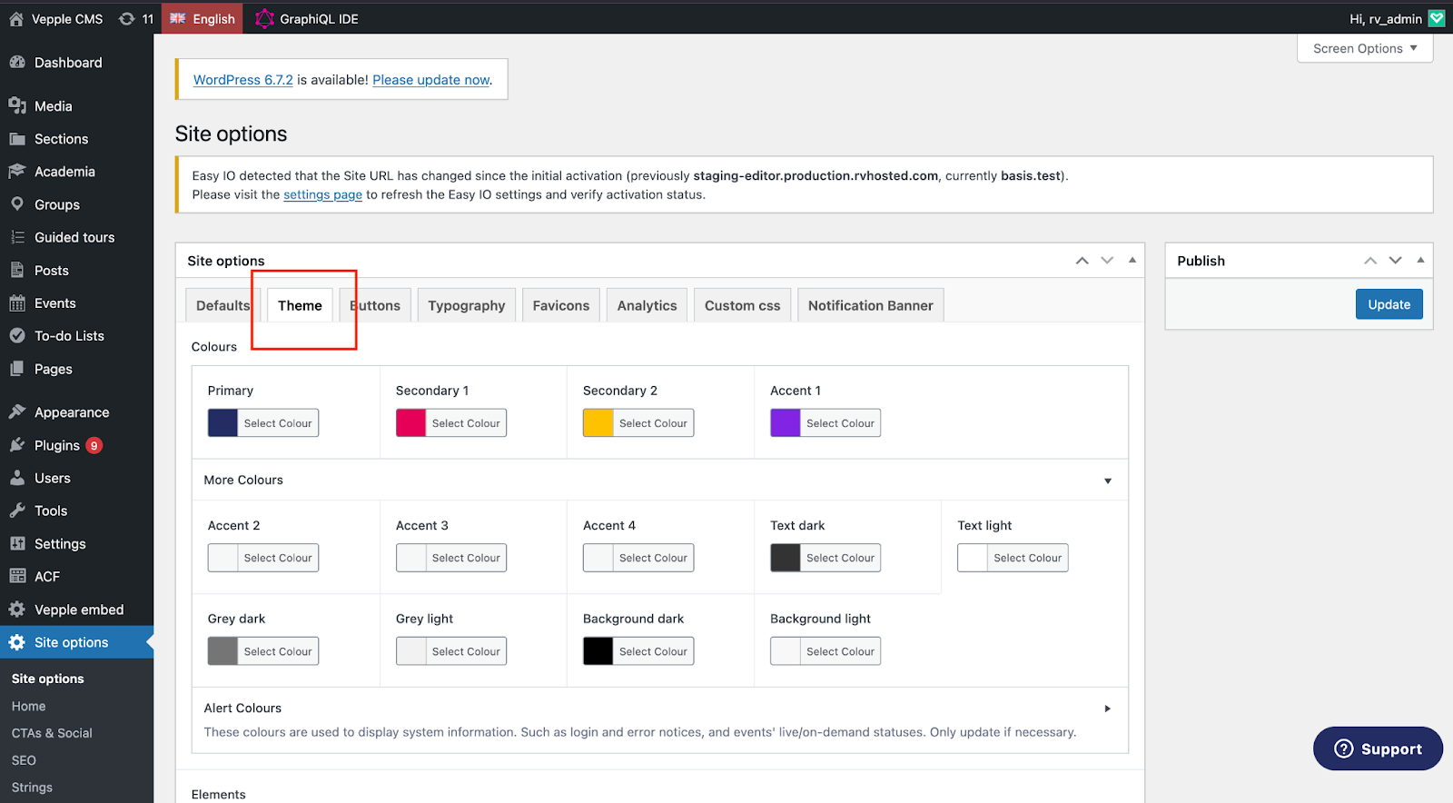This screenshot has height=803, width=1453.
Task: Open the updates icon showing 11
Action: [127, 19]
